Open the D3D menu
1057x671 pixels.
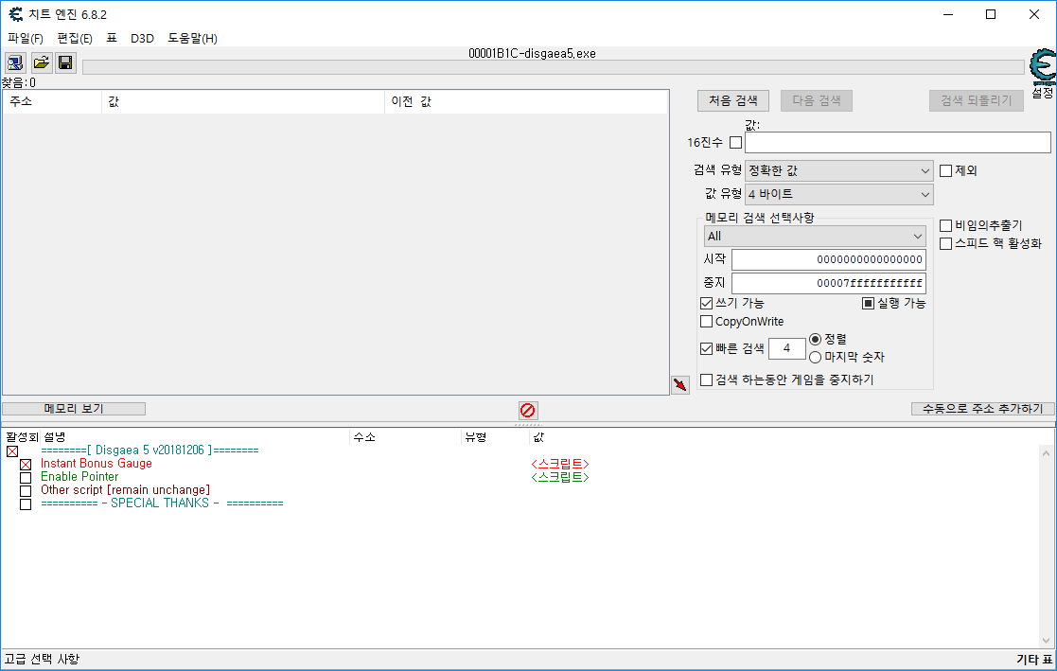142,39
